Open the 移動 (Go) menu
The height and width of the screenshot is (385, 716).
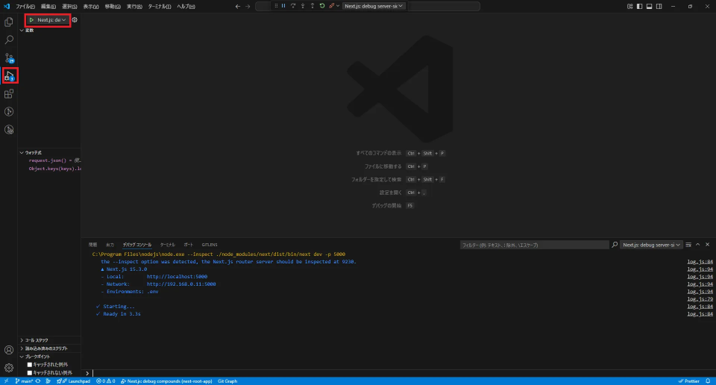pyautogui.click(x=113, y=7)
